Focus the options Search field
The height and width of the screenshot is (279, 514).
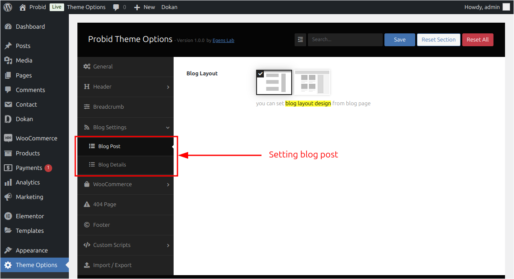pyautogui.click(x=345, y=39)
